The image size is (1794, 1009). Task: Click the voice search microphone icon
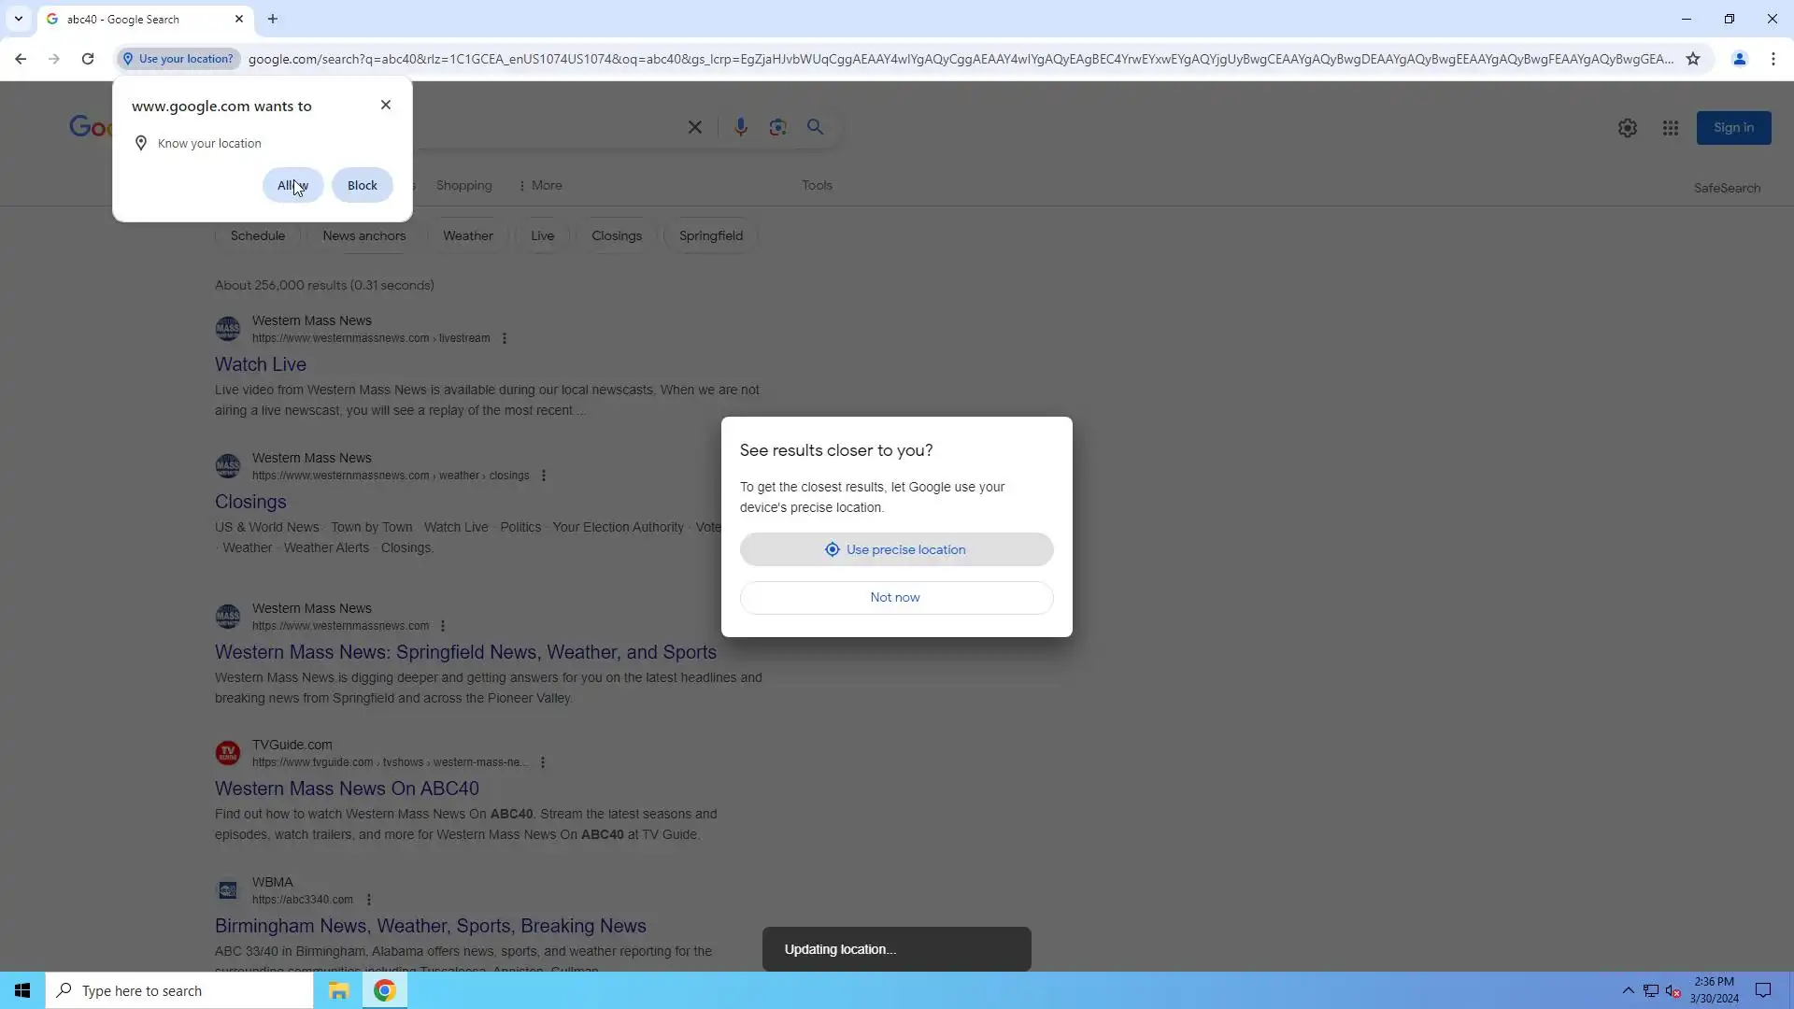(740, 127)
